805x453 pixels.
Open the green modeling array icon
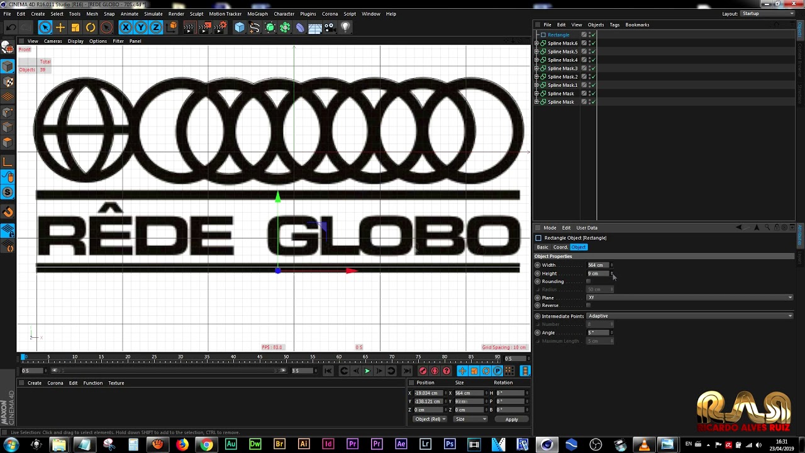[x=285, y=27]
